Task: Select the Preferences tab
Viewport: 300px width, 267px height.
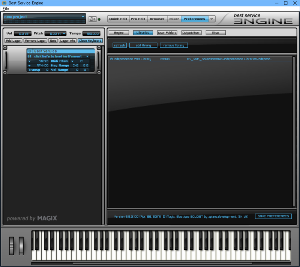Action: tap(195, 19)
